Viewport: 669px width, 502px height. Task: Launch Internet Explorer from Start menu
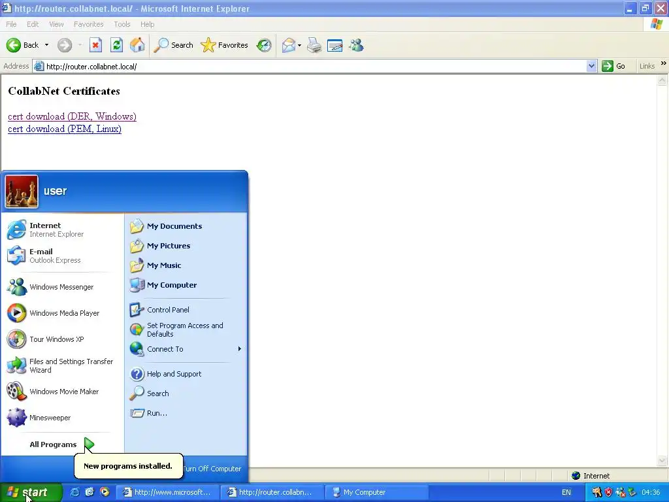(x=62, y=229)
